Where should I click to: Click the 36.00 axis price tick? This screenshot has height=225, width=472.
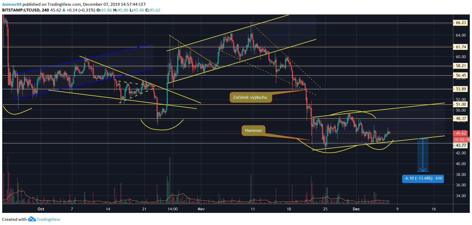click(x=461, y=185)
